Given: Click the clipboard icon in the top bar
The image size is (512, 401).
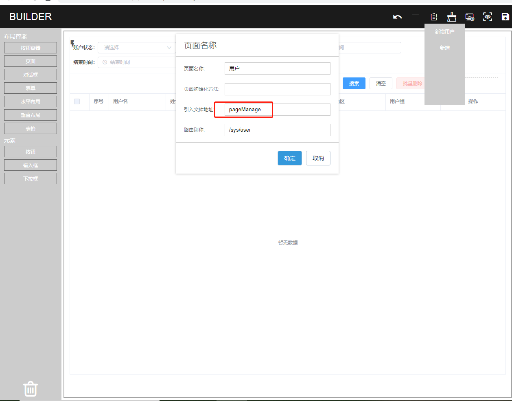Looking at the screenshot, I should click(434, 17).
